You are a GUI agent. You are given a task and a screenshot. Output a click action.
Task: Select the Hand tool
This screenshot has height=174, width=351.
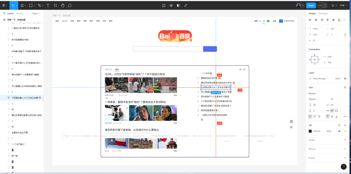pyautogui.click(x=63, y=6)
